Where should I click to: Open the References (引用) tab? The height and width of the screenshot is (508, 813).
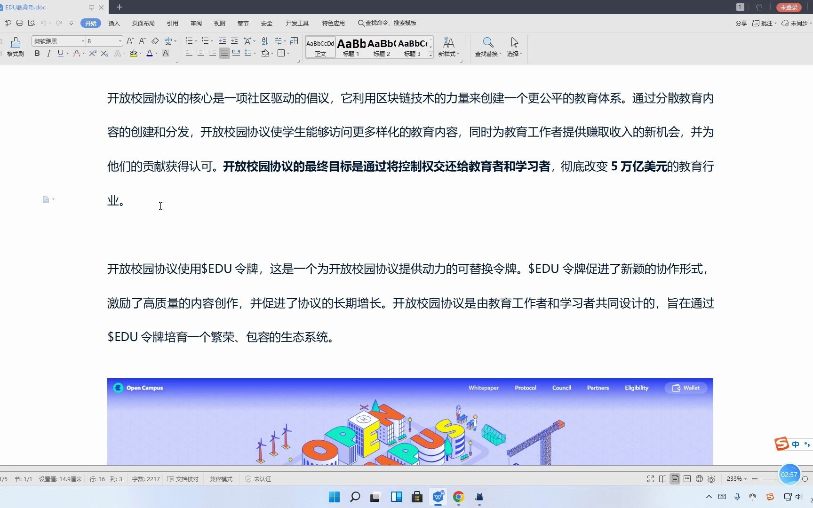click(173, 23)
